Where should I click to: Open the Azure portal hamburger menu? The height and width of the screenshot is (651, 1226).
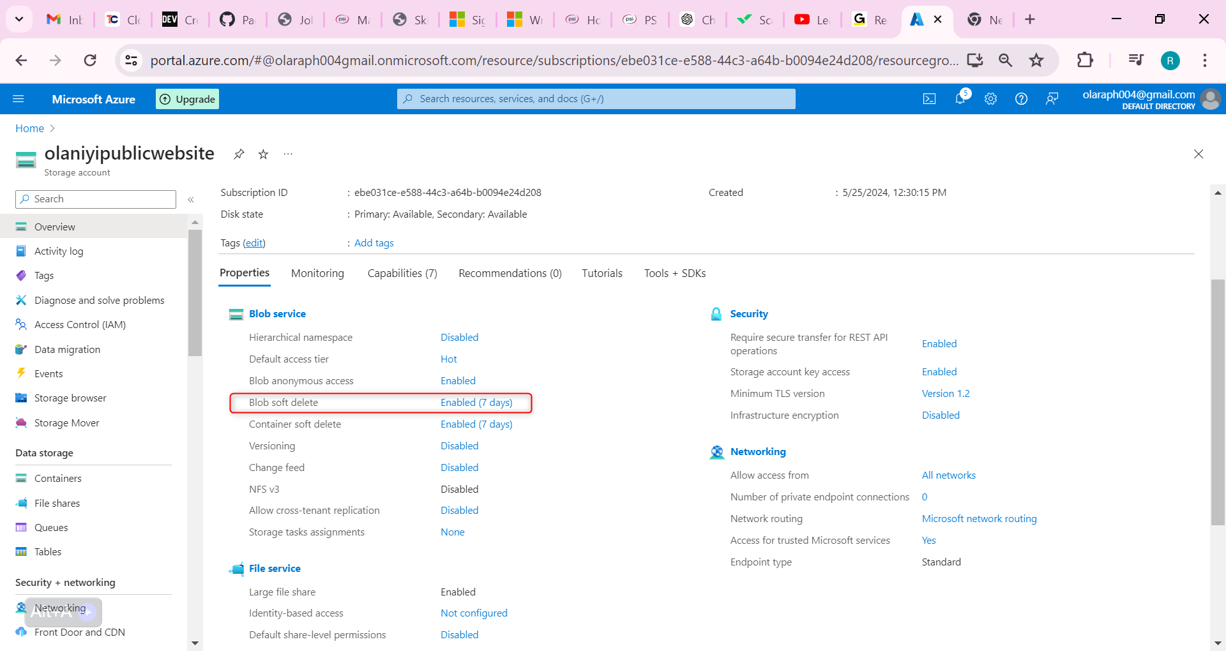tap(19, 99)
